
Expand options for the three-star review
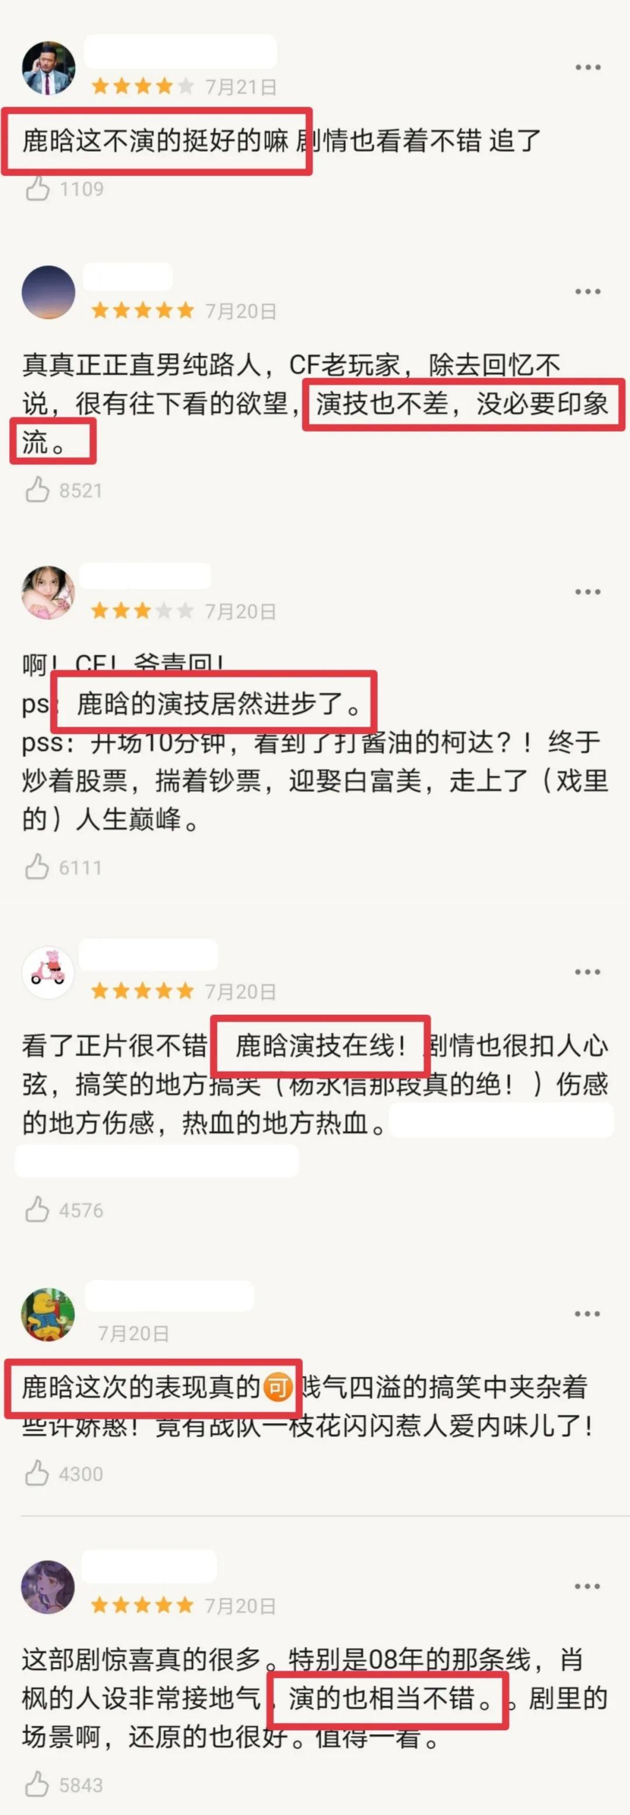click(x=588, y=592)
